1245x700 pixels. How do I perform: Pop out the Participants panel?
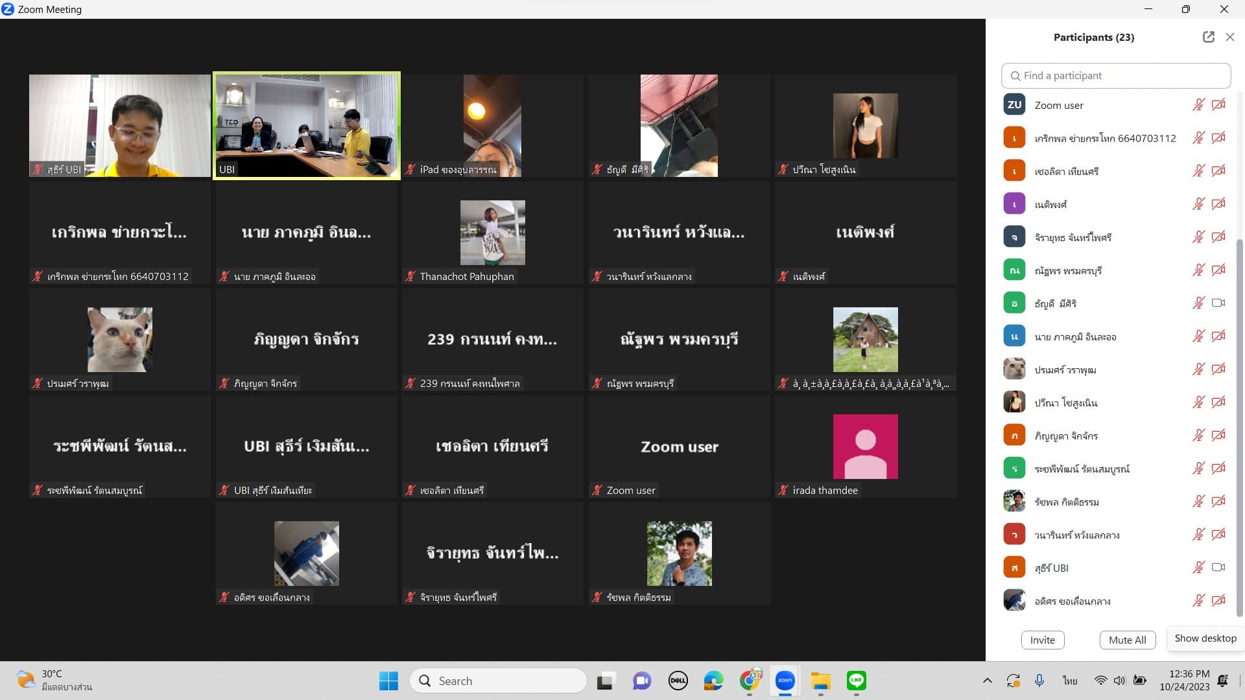click(x=1208, y=37)
